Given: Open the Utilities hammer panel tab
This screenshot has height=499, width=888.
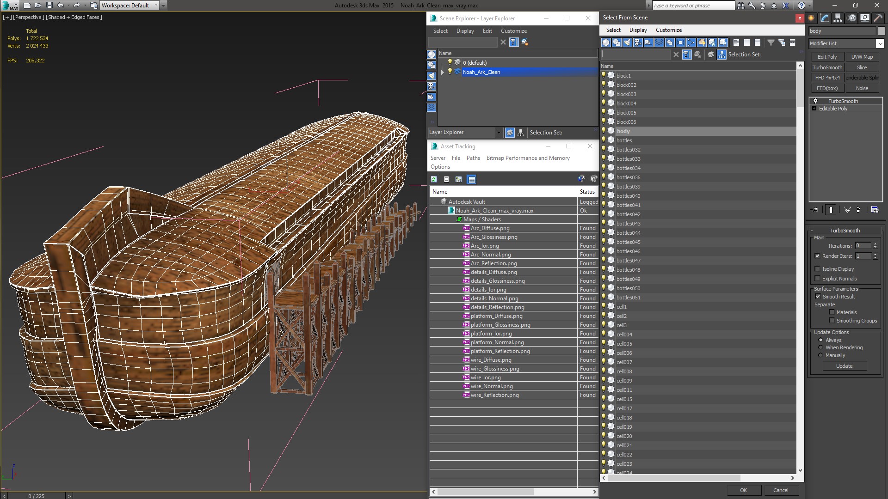Looking at the screenshot, I should point(877,18).
